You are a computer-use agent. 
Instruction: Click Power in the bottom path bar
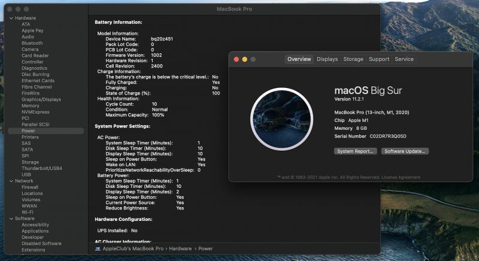(205, 249)
